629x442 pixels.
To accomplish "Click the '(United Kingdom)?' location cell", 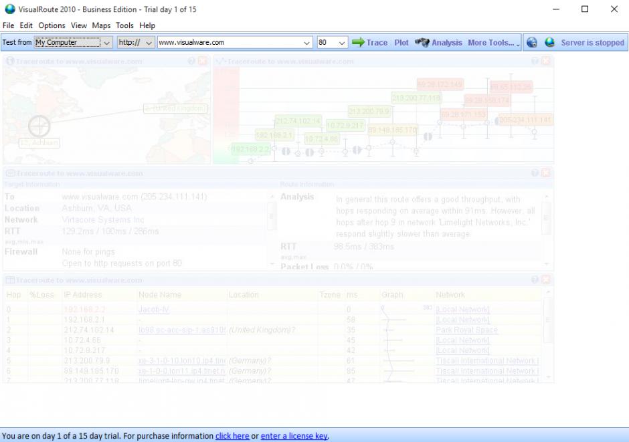I will coord(262,330).
